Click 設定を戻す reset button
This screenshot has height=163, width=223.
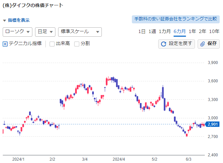[177, 44]
